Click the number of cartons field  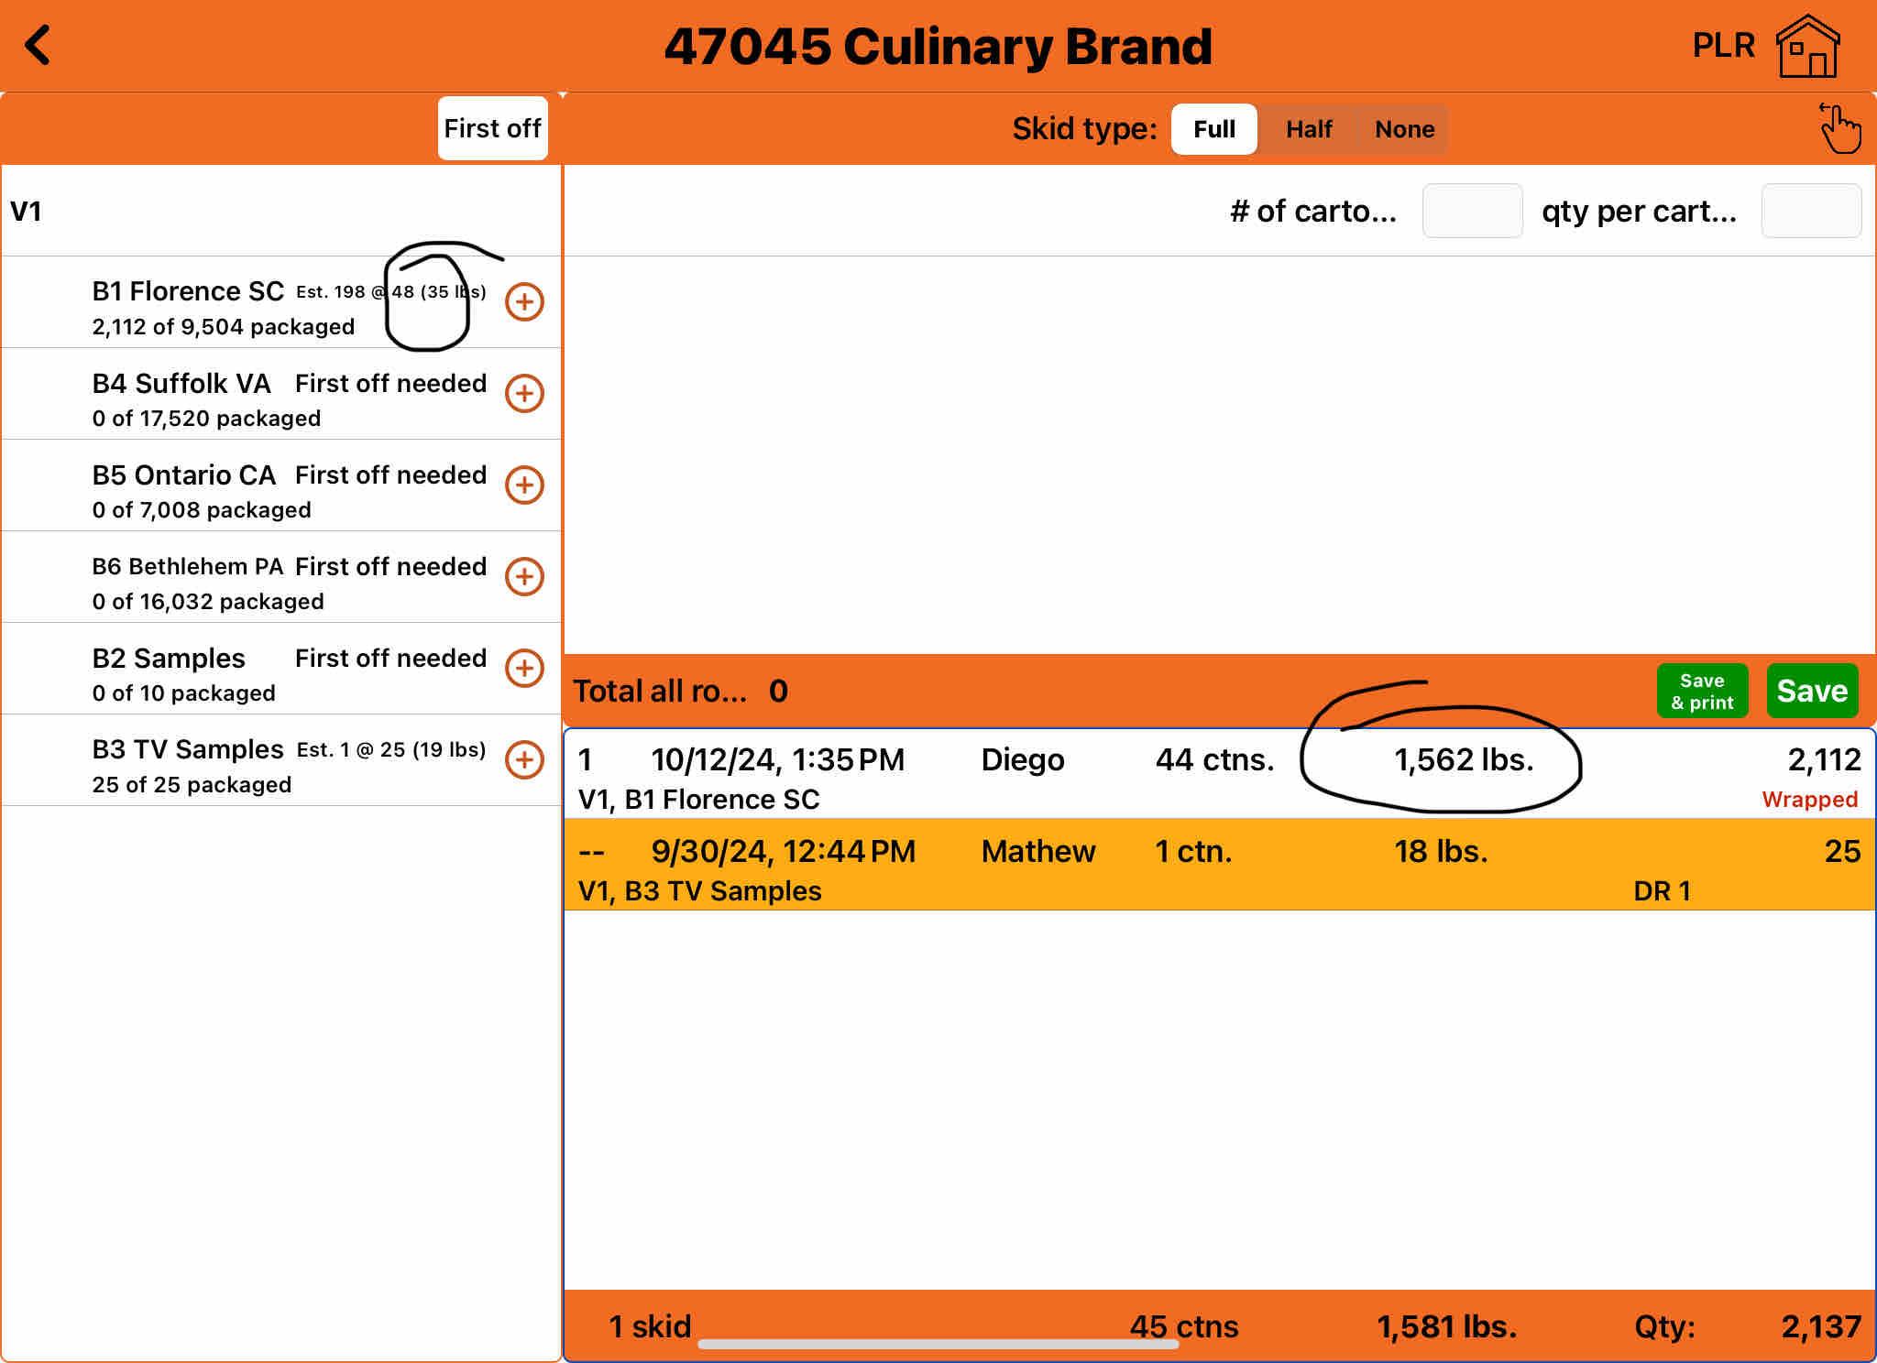click(1472, 211)
